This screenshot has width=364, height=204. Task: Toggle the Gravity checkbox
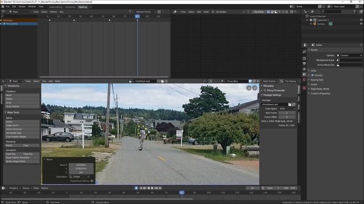click(312, 75)
